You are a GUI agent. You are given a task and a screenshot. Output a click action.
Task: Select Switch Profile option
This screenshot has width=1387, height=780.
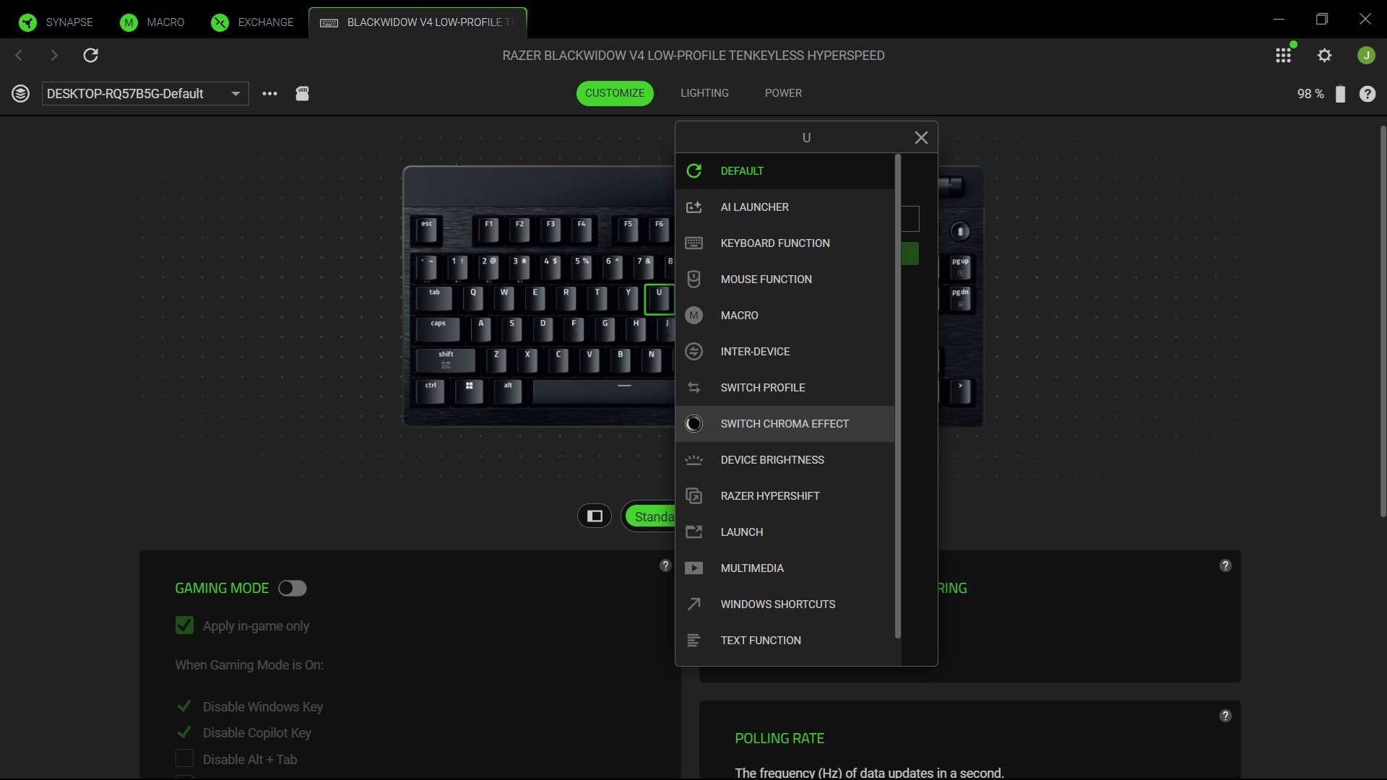pyautogui.click(x=785, y=388)
